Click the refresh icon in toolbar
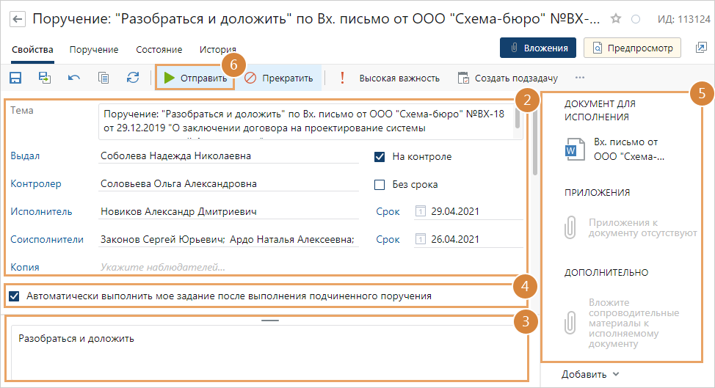The height and width of the screenshot is (388, 715). [x=133, y=78]
